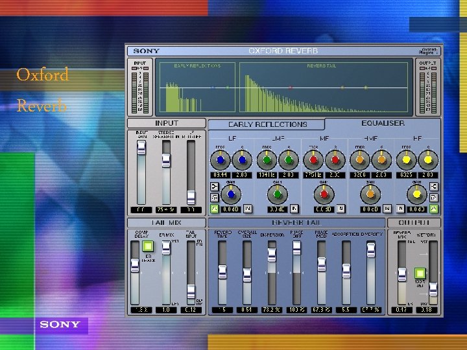467x350 pixels.
Task: Click the Comp Delay fader handle
Action: pos(135,266)
